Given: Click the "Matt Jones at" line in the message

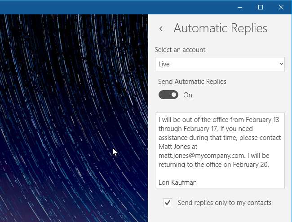Looking at the screenshot, I should click(x=178, y=147).
